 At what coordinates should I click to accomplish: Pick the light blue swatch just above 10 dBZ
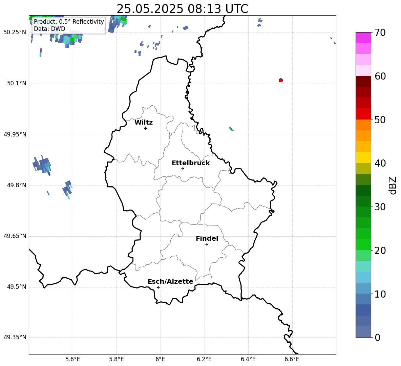[363, 288]
